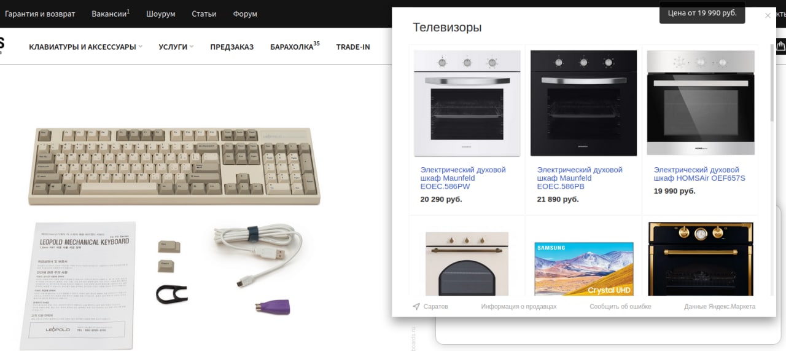
Task: Open the shopping bag cart icon
Action: (x=781, y=46)
